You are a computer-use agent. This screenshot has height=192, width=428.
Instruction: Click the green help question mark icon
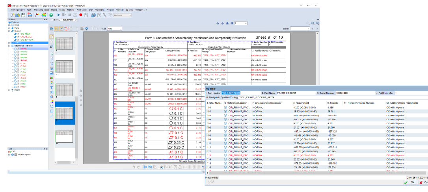coord(51,15)
